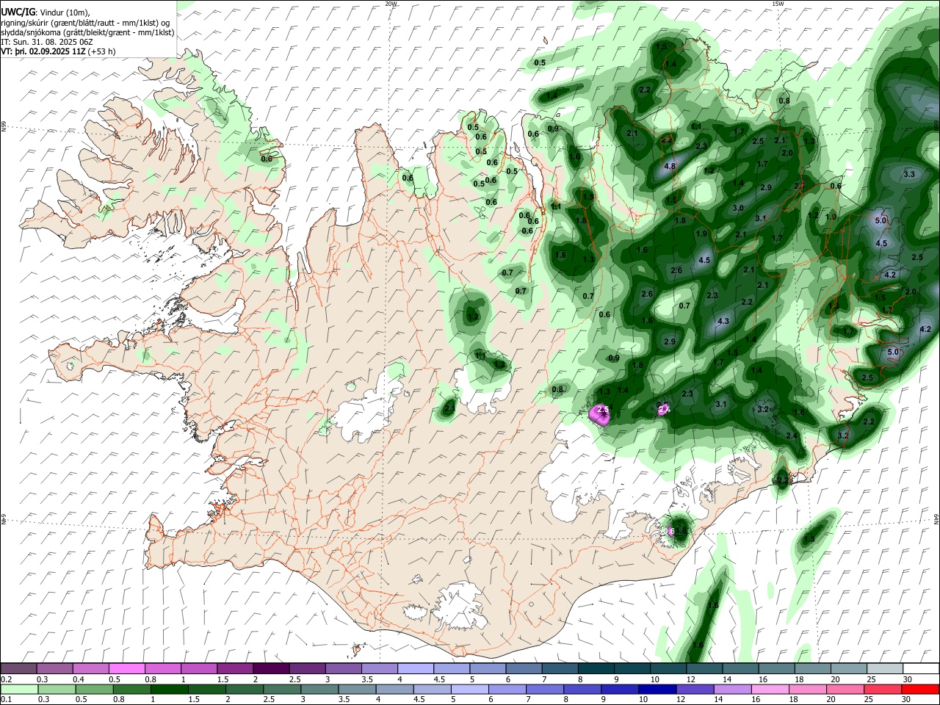
Task: Click the 25–30 red-pink lower-row swatch
Action: 885,689
